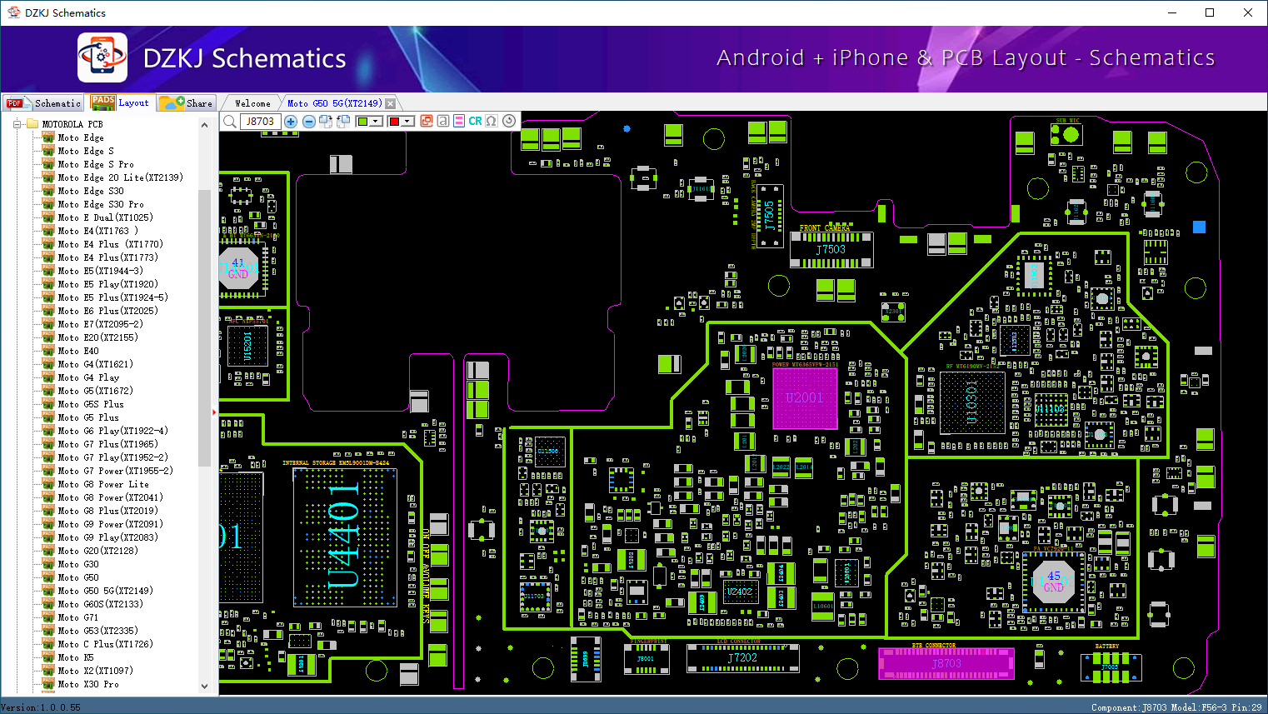Collapse the MOTOROLA PCB tree folder
The width and height of the screenshot is (1268, 714).
[x=17, y=124]
